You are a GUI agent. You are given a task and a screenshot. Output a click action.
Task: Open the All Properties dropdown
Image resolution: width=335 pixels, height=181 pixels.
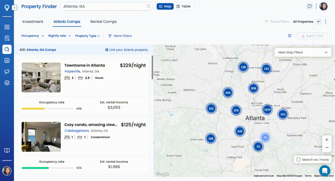point(306,22)
